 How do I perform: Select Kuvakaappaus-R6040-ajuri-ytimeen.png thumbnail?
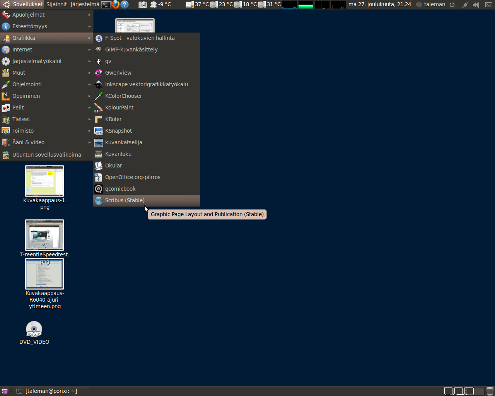44,274
